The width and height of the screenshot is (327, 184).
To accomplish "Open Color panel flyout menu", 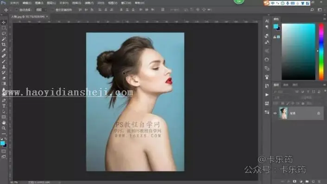I will point(325,19).
